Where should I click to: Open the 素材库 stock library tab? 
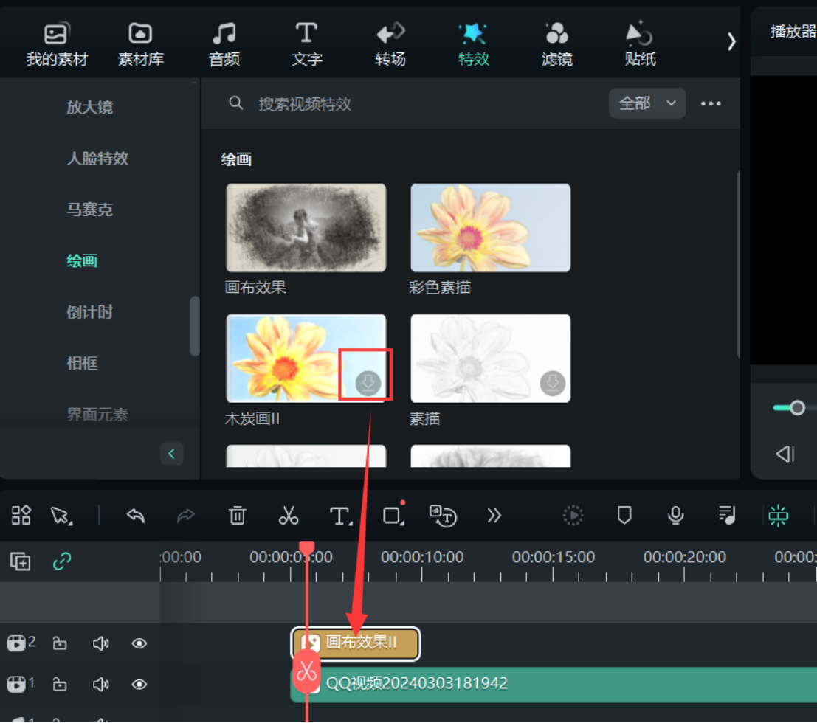click(140, 45)
